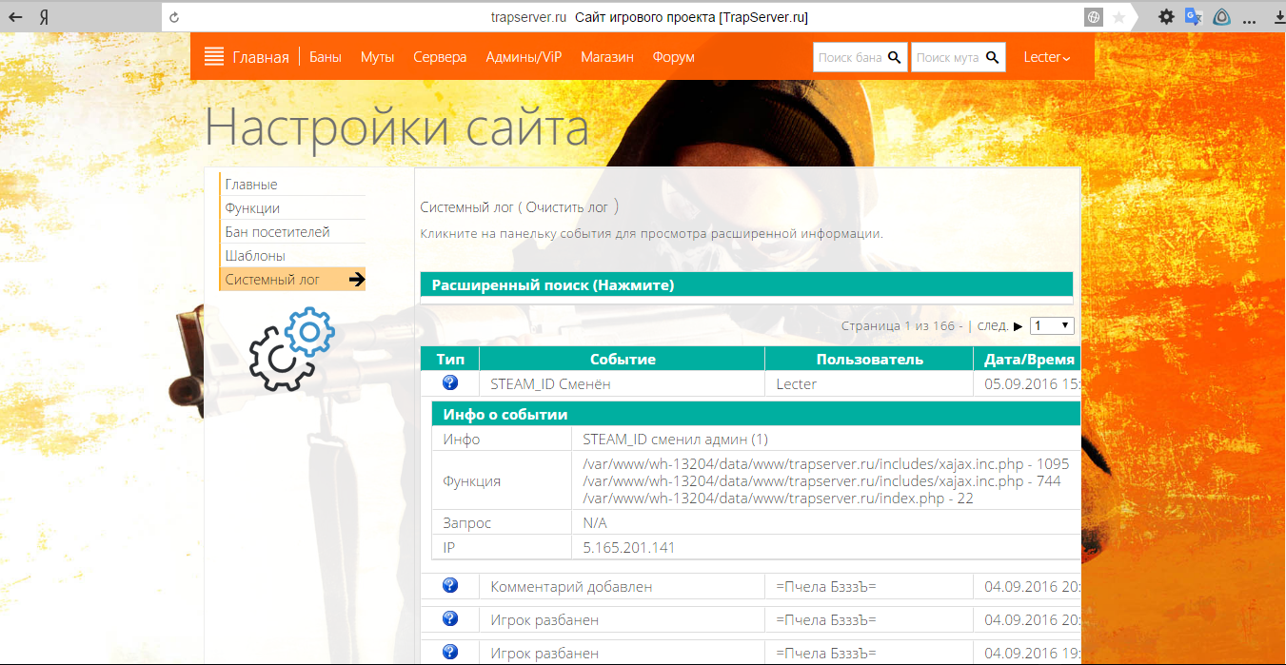
Task: Open browser settings gear icon
Action: coord(1166,17)
